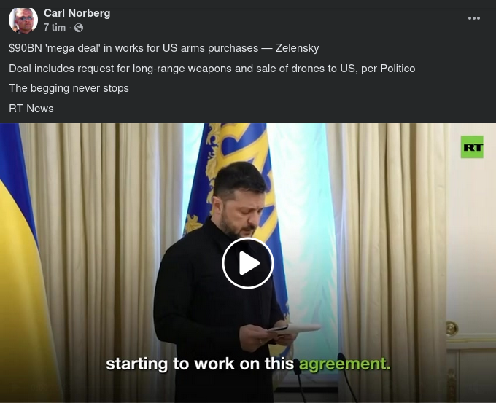
Task: Click the green RT logo watermark
Action: click(x=472, y=147)
